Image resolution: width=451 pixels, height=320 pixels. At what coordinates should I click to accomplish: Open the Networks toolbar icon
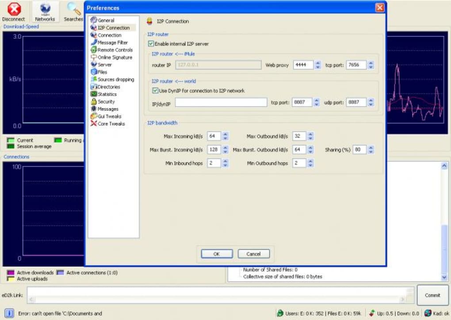pos(45,9)
